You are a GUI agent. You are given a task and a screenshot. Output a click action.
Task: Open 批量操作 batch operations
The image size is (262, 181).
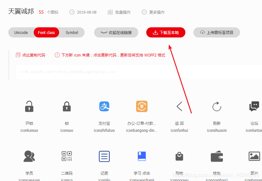coord(119,12)
